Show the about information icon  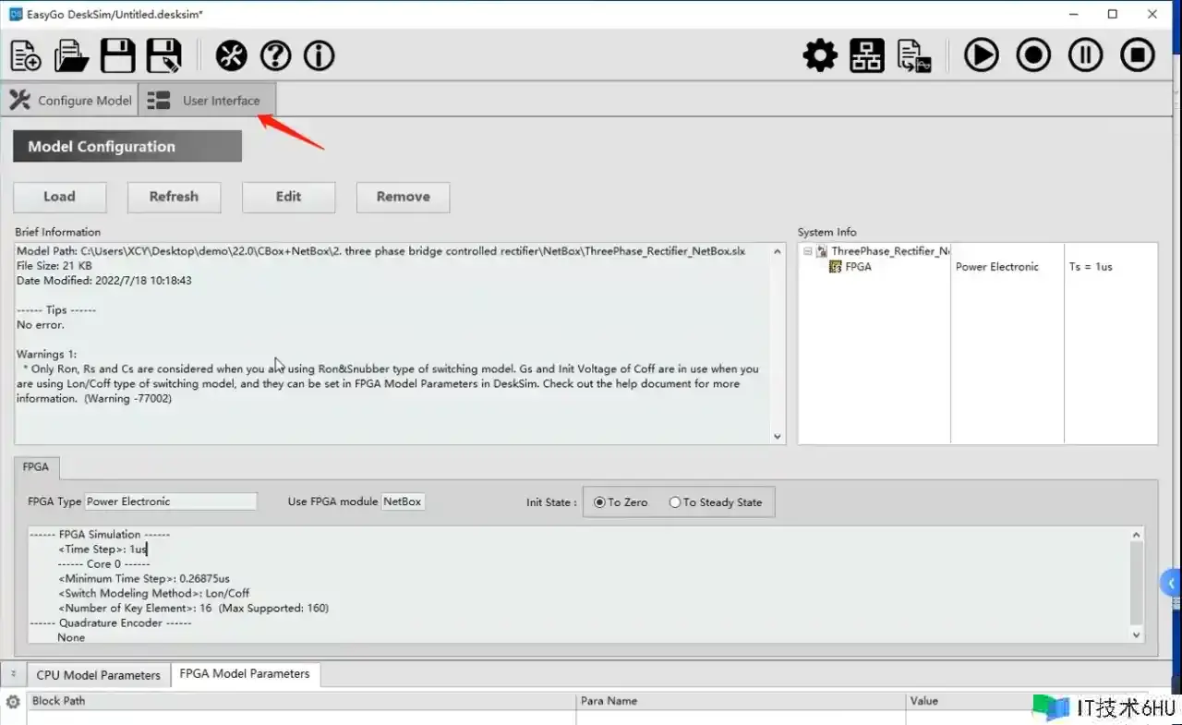click(320, 56)
